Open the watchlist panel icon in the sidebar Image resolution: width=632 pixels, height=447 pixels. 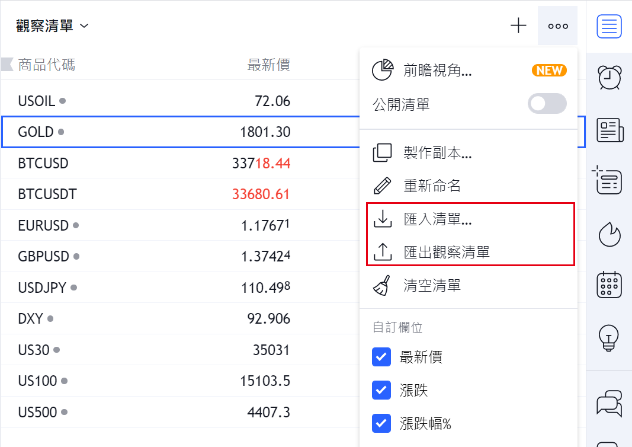point(609,26)
